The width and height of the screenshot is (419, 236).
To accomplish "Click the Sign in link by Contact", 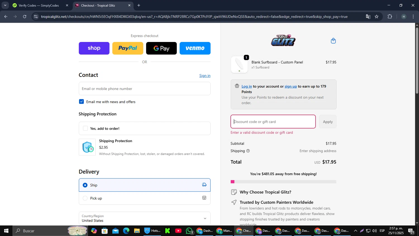I will (205, 75).
